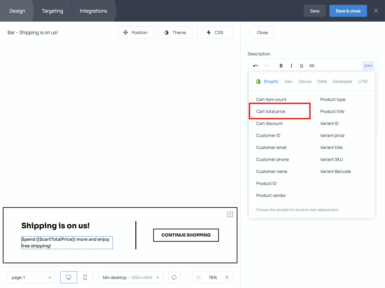Click the undo arrow in Description editor
This screenshot has width=385, height=288.
pos(256,66)
